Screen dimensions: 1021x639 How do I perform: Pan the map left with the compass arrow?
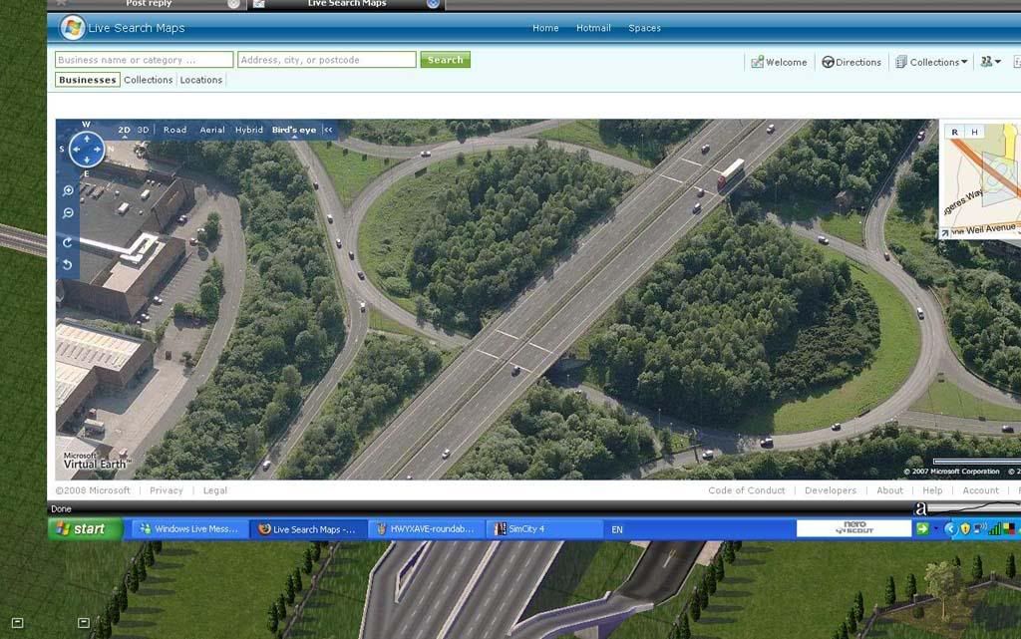click(x=76, y=149)
